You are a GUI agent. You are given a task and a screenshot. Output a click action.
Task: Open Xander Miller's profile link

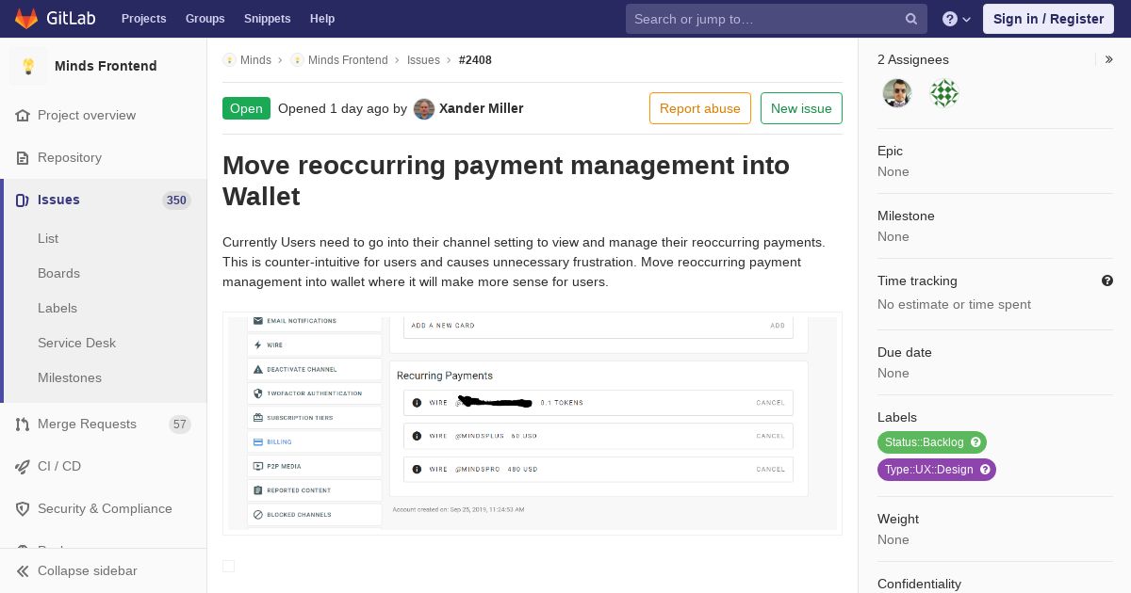[481, 108]
